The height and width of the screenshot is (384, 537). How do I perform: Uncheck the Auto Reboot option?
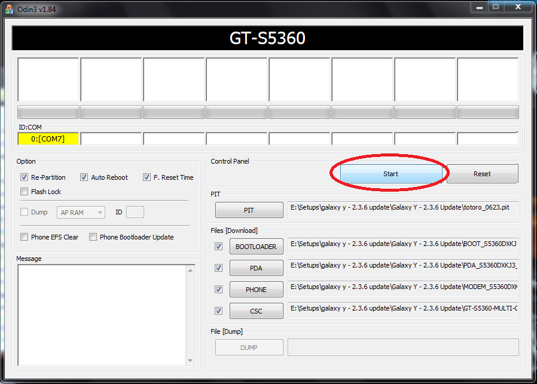coord(84,177)
